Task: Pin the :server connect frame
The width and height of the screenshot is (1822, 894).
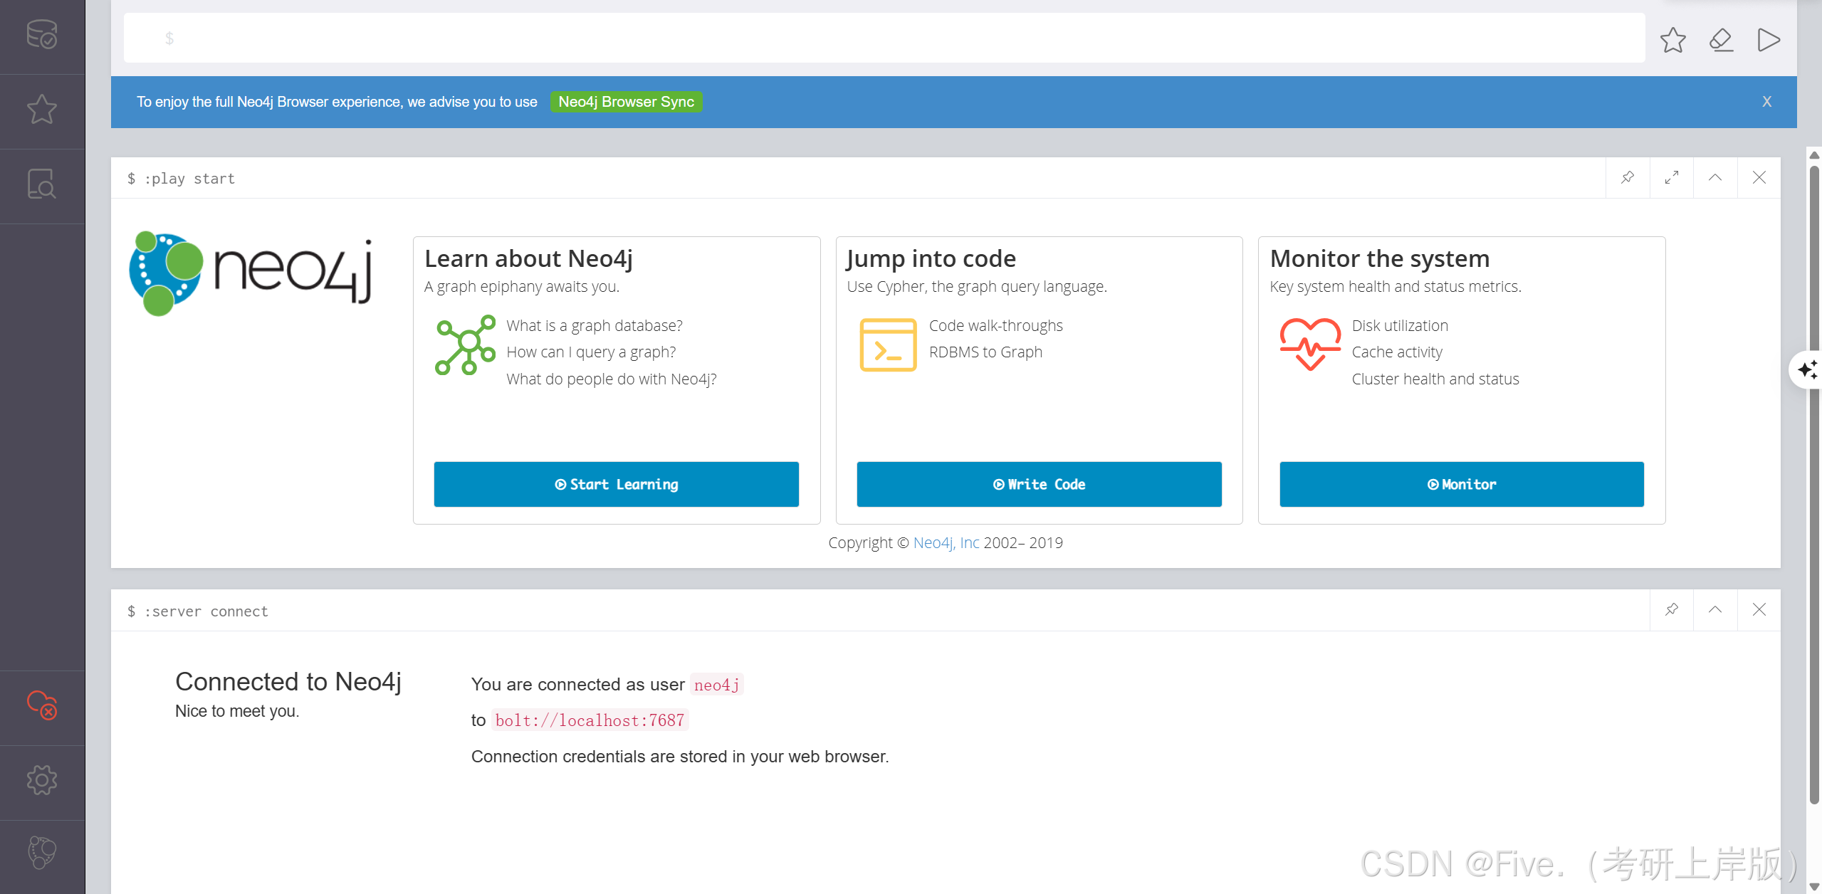Action: tap(1672, 609)
